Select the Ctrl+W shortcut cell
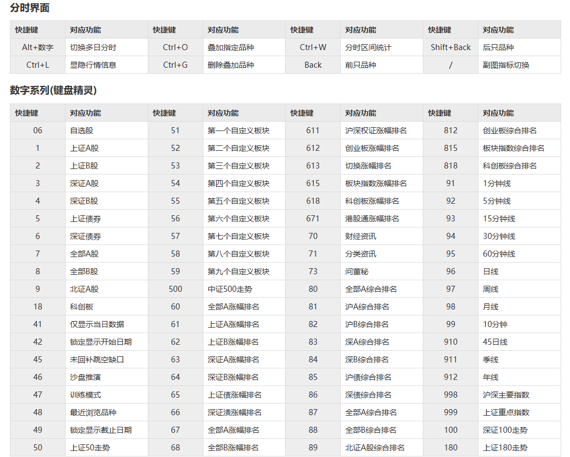The image size is (570, 457). [313, 47]
